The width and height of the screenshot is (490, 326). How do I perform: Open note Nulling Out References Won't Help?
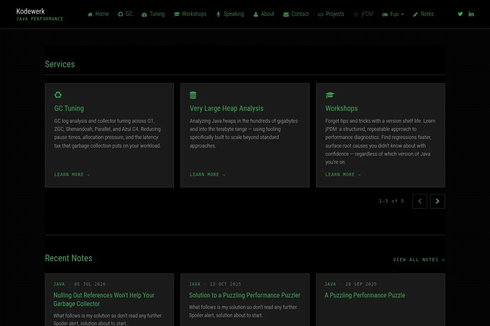(x=104, y=300)
